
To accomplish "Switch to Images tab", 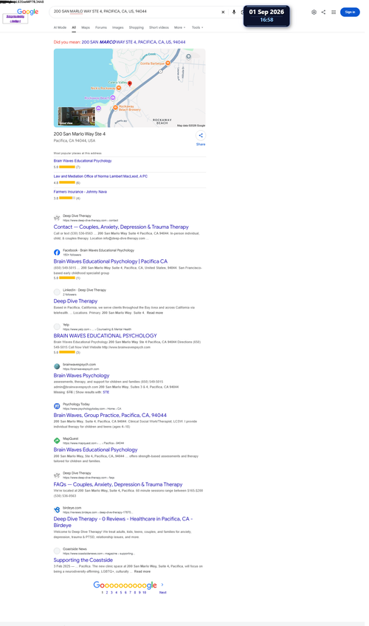I will pos(117,27).
